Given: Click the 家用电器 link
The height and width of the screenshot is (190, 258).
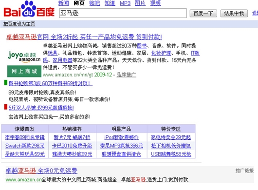Looking at the screenshot, I should coord(62,60).
